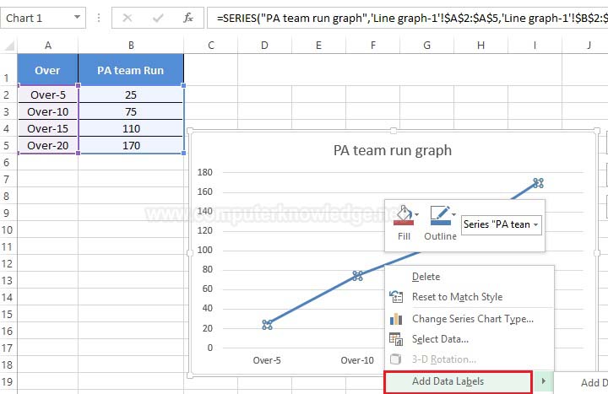This screenshot has width=608, height=394.
Task: Open the Name Box dropdown arrow
Action: [77, 18]
